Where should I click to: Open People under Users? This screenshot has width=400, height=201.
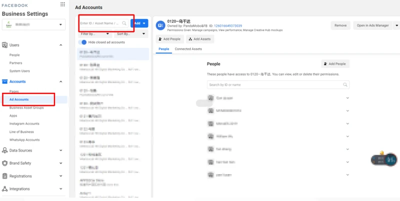[x=14, y=55]
